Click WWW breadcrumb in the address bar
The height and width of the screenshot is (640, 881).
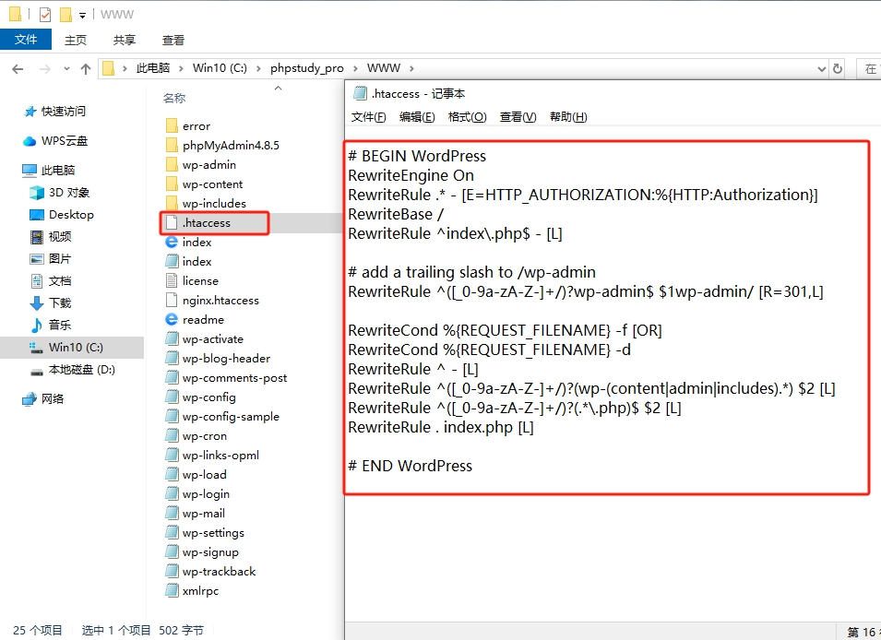click(384, 68)
